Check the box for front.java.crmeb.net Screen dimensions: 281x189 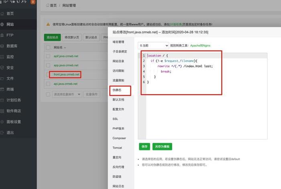(x=48, y=74)
